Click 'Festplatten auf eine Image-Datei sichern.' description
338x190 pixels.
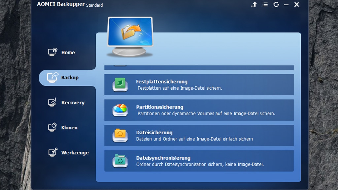pyautogui.click(x=180, y=88)
